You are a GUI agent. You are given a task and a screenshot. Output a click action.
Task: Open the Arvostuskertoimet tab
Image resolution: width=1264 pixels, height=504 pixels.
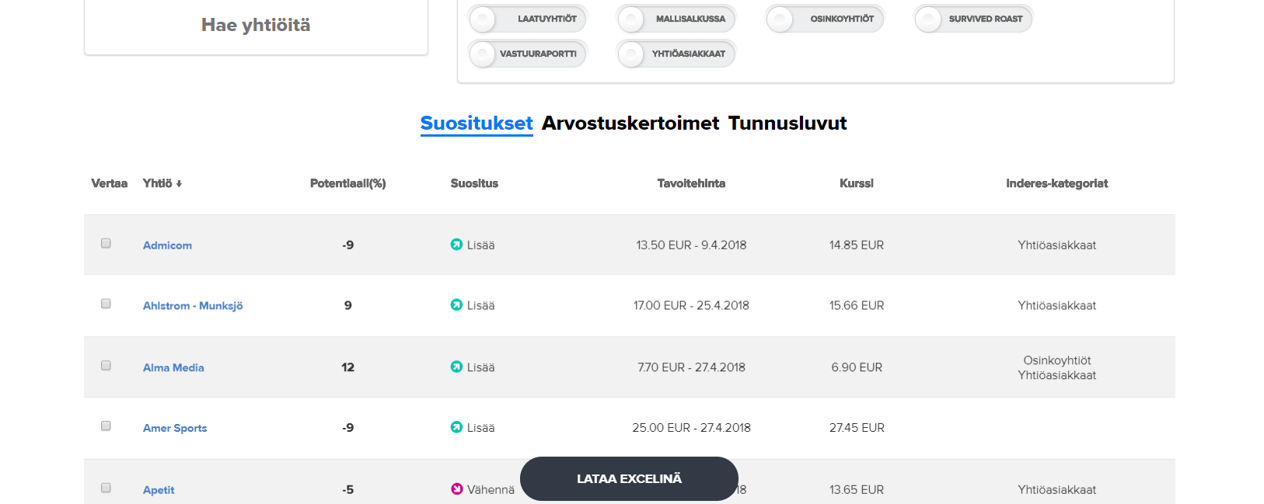[630, 123]
